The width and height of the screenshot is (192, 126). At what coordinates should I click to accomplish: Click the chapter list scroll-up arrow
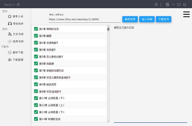click(x=108, y=26)
